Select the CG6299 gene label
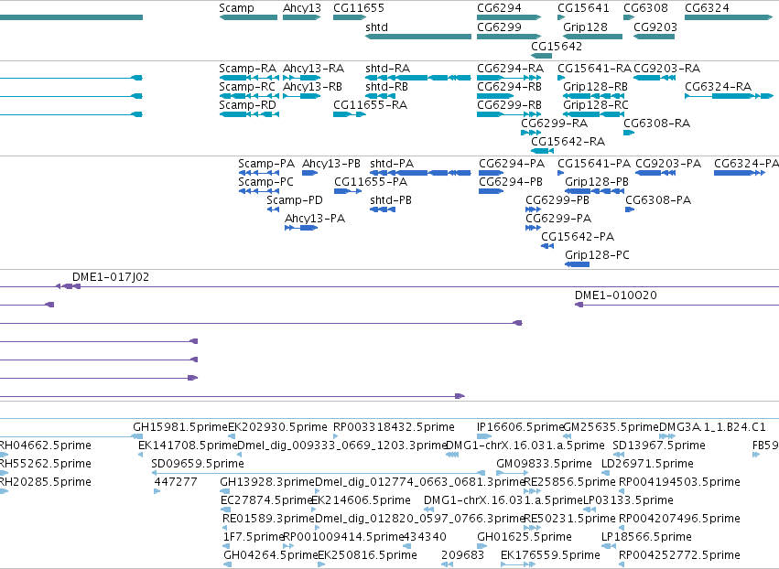The width and height of the screenshot is (779, 569). [x=499, y=27]
